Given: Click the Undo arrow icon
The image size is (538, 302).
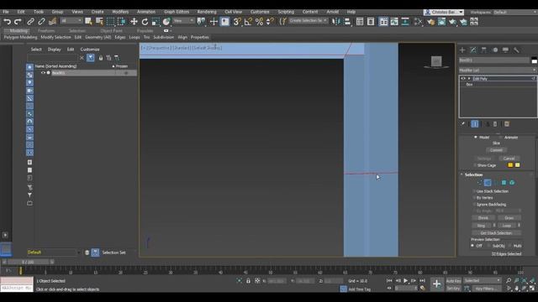Looking at the screenshot, I should pos(7,22).
